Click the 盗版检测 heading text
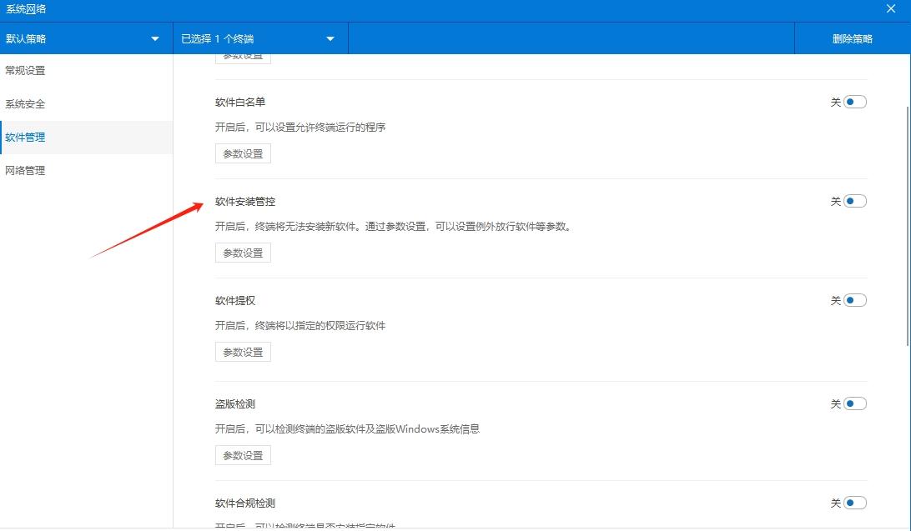The width and height of the screenshot is (911, 531). click(234, 404)
